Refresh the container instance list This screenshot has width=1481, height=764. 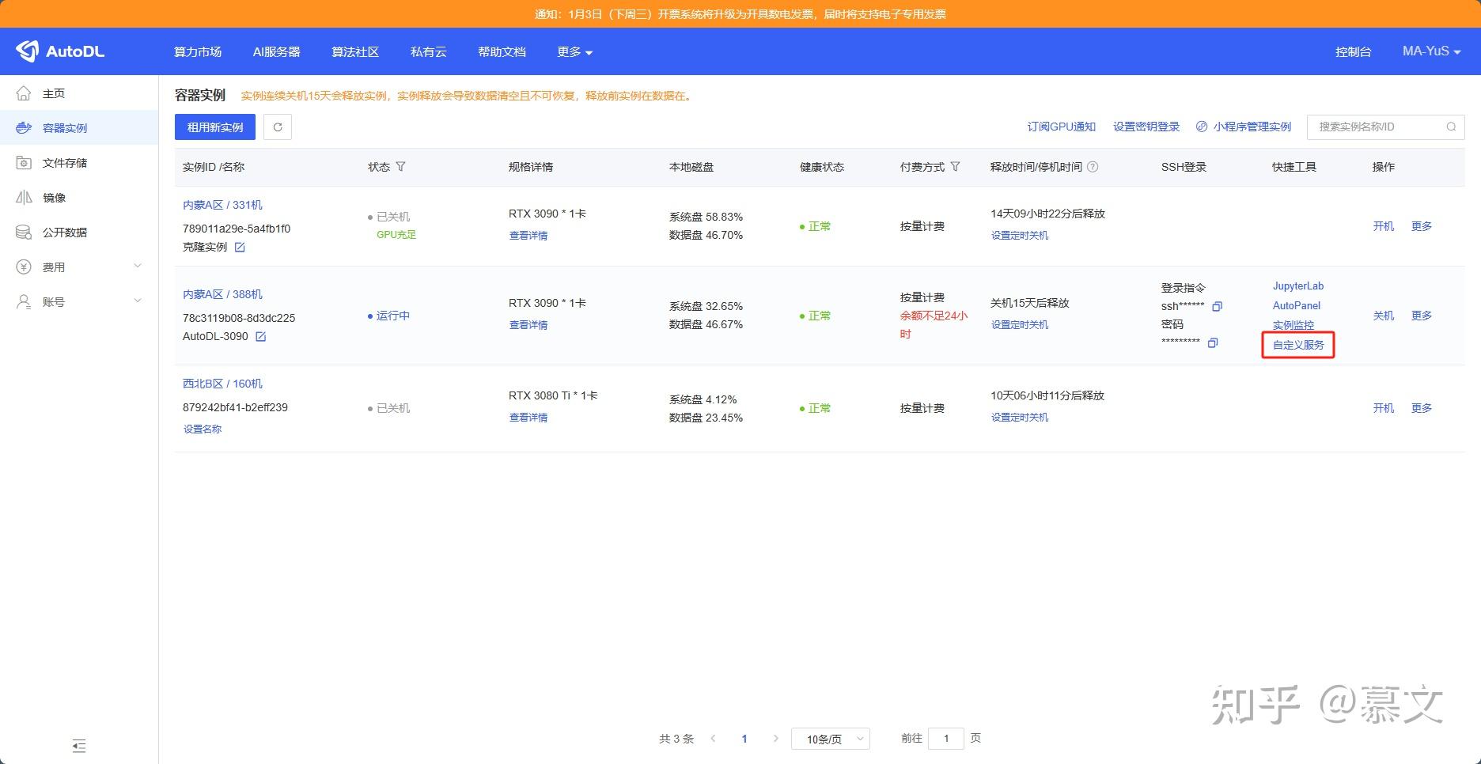[277, 127]
